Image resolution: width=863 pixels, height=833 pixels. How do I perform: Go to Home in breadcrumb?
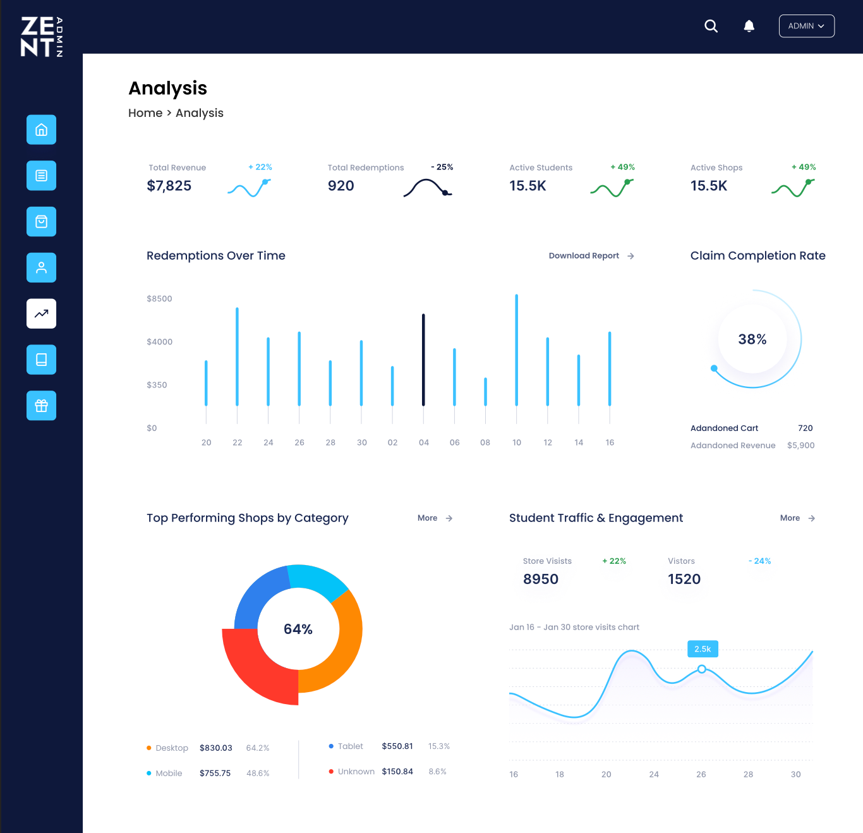(x=145, y=113)
